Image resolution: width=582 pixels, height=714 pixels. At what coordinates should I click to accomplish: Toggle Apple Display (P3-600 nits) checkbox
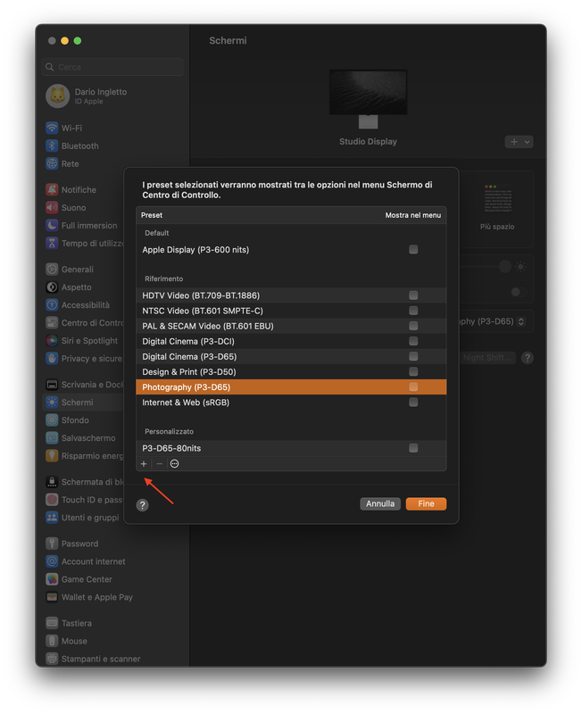[x=413, y=249]
